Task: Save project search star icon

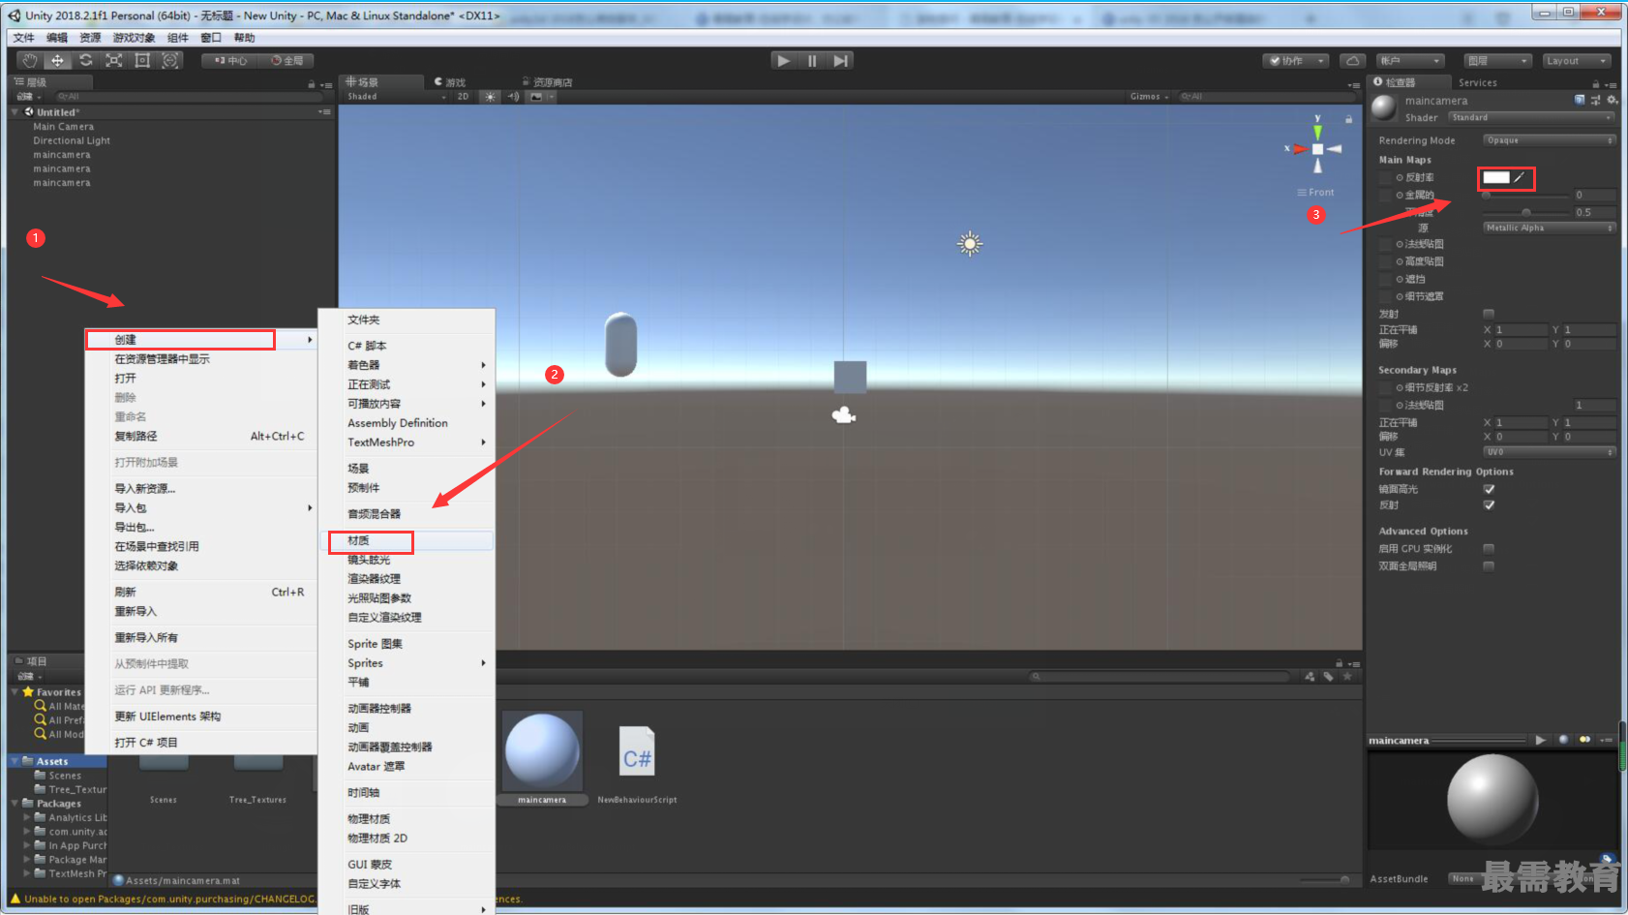Action: click(1346, 677)
